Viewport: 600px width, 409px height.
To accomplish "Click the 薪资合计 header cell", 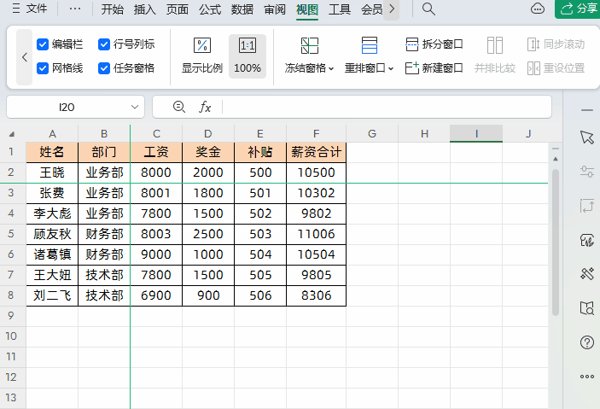I will tap(316, 152).
